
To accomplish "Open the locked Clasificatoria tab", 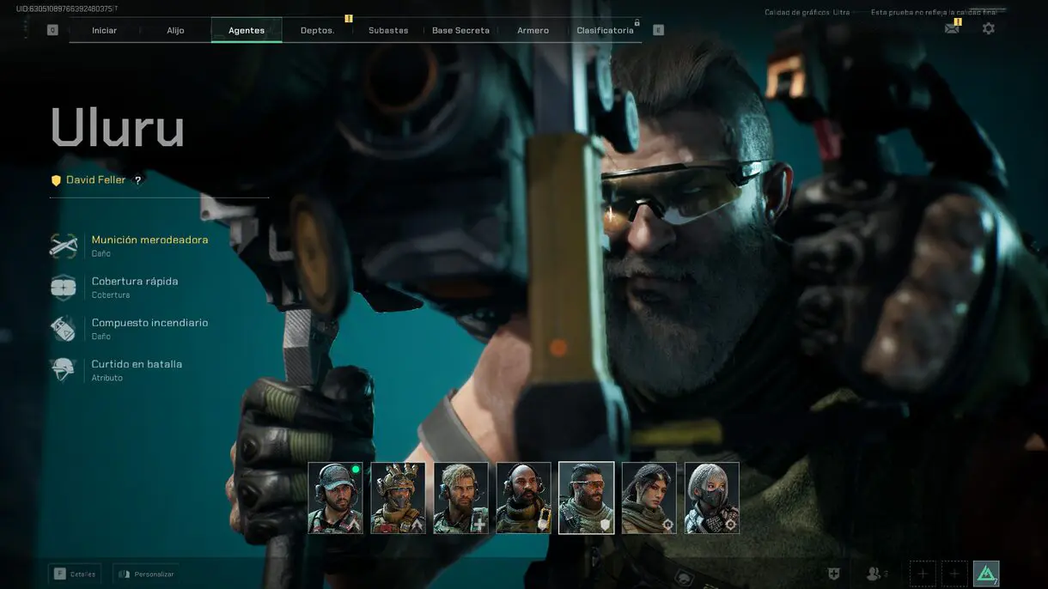I will click(x=605, y=30).
